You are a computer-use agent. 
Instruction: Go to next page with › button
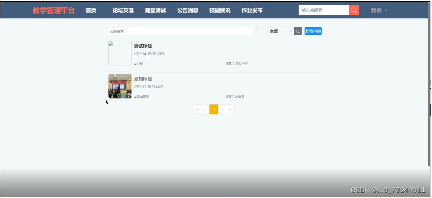coord(222,109)
